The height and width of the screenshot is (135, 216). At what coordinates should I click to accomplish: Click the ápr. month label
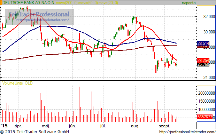[18, 126]
